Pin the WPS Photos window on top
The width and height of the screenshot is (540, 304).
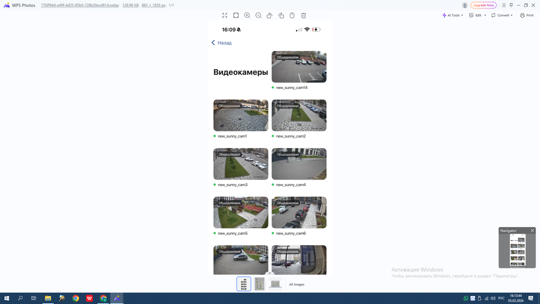click(511, 5)
